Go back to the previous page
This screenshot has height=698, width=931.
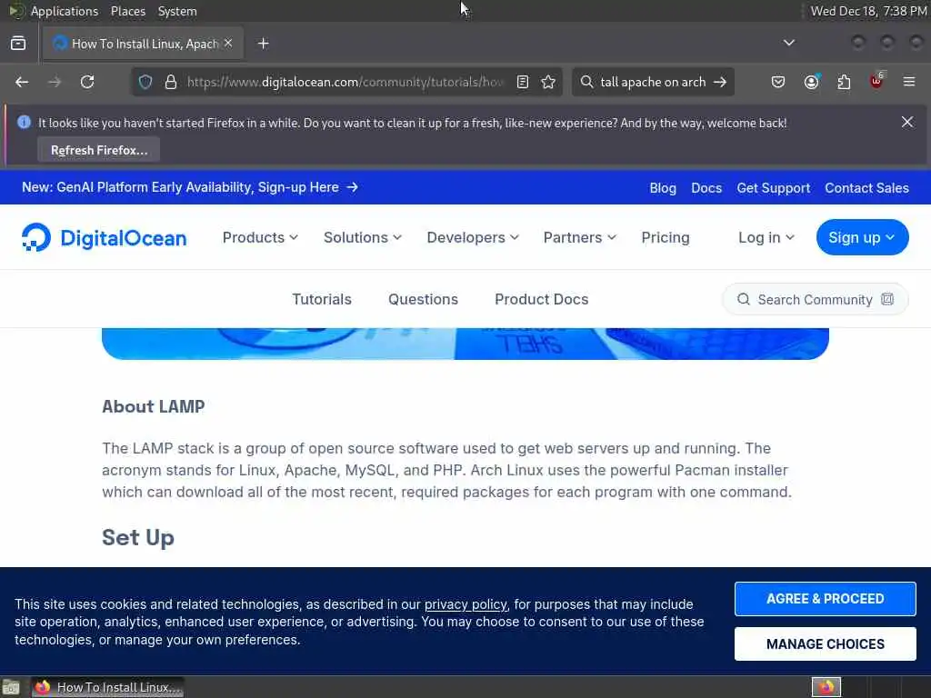(x=22, y=82)
